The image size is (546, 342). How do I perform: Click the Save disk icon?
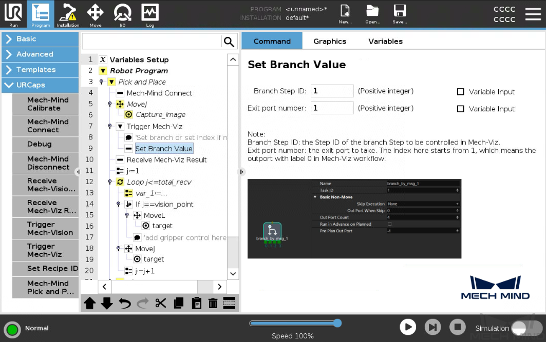(400, 14)
